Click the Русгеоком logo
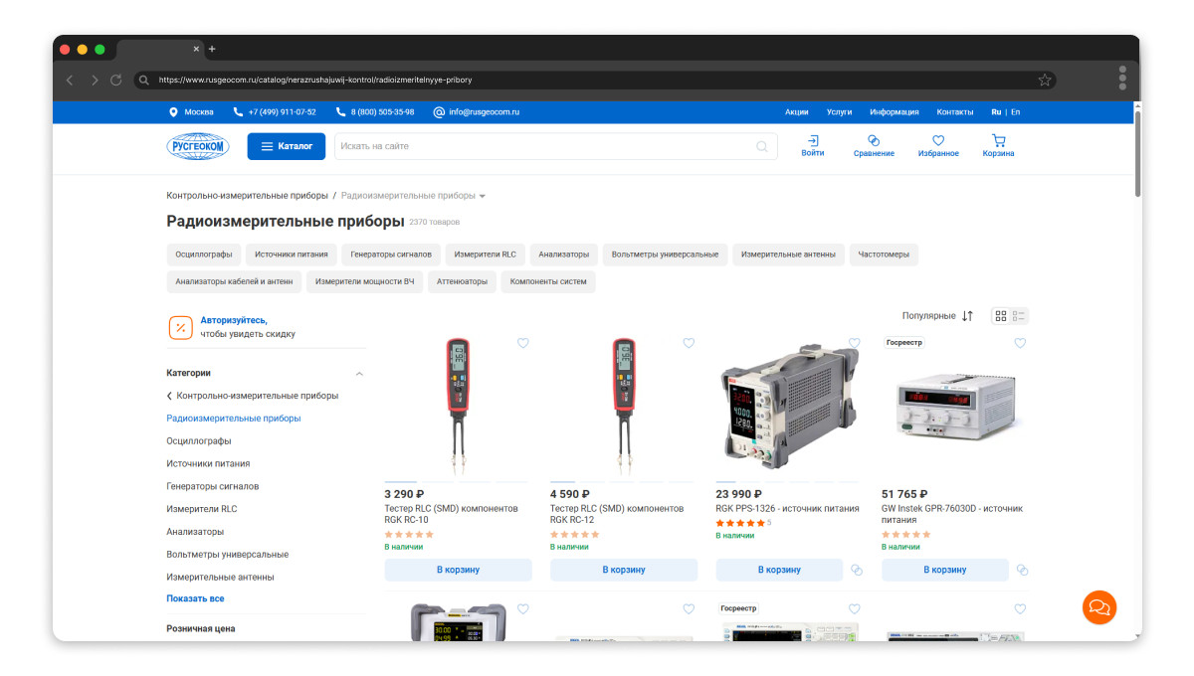Viewport: 1194px width, 676px height. click(198, 146)
